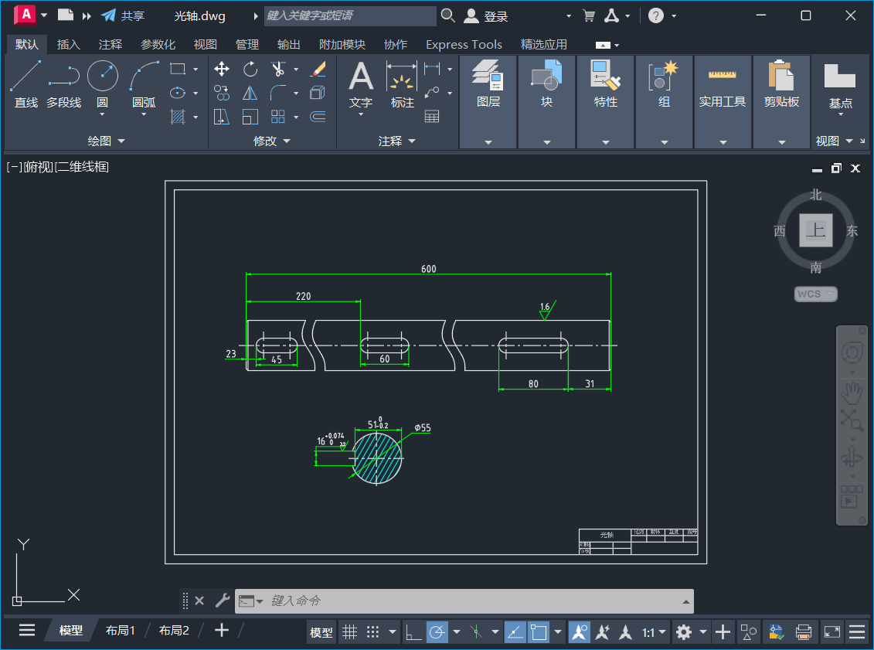Toggle grid display in the status bar

coord(349,631)
